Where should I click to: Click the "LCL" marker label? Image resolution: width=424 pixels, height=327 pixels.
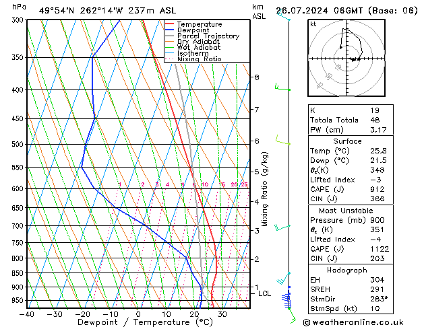(x=264, y=293)
